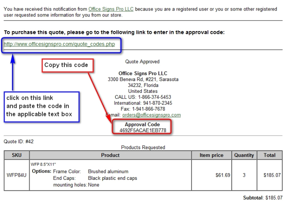
Task: Select the approval code 4692F5ACAE1EB778
Action: pos(143,131)
